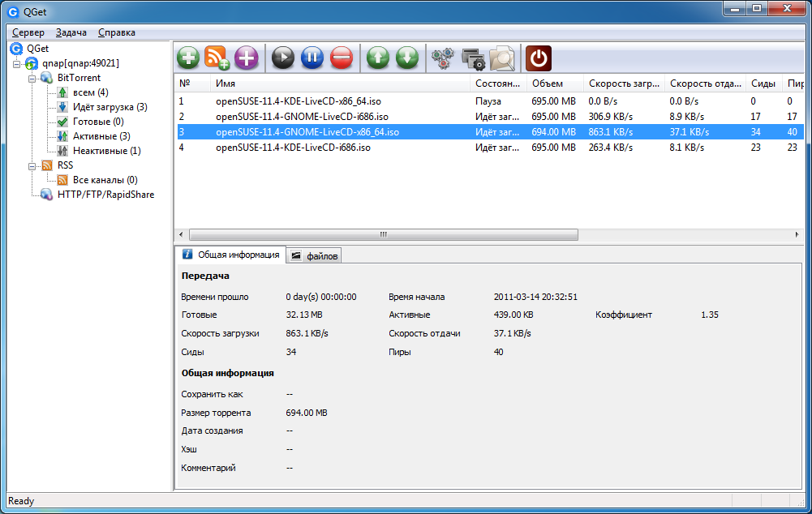Sort by the Объем column header
The image size is (812, 514).
pos(555,84)
